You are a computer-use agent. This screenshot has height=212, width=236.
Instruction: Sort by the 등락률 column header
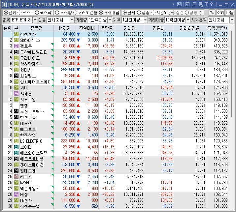pos(107,28)
